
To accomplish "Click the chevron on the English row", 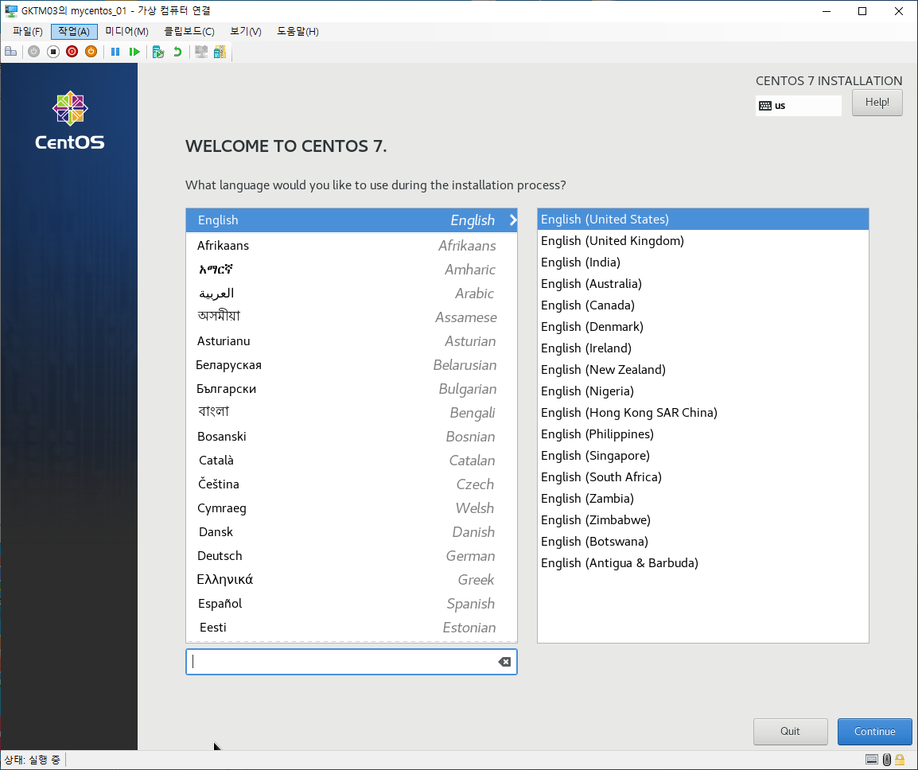I will point(513,220).
